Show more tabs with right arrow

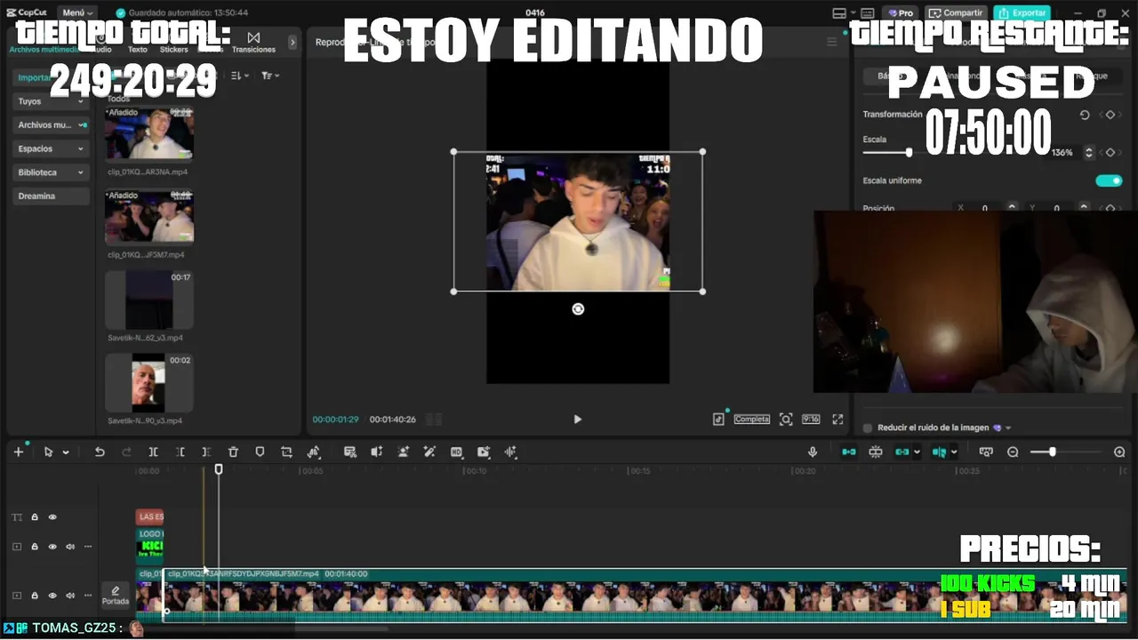(293, 42)
